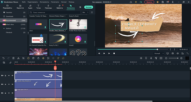Click the redo icon
This screenshot has width=191, height=102.
coord(8,58)
